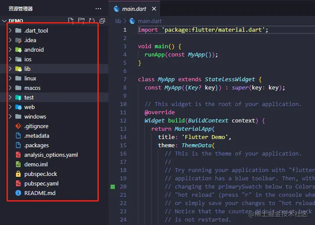Click the file icon beside .metadata
315x225 pixels.
coord(18,136)
